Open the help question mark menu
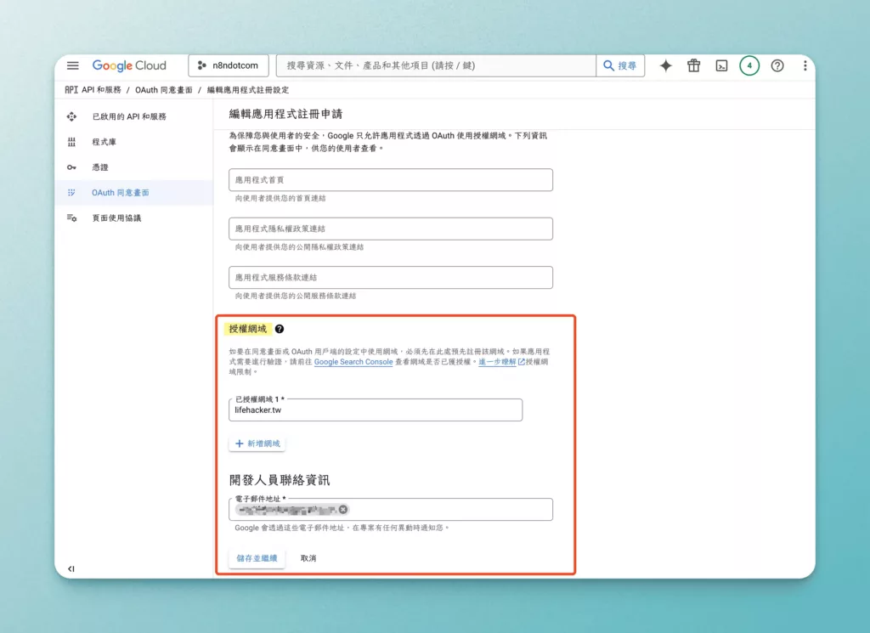The height and width of the screenshot is (633, 870). click(x=777, y=65)
